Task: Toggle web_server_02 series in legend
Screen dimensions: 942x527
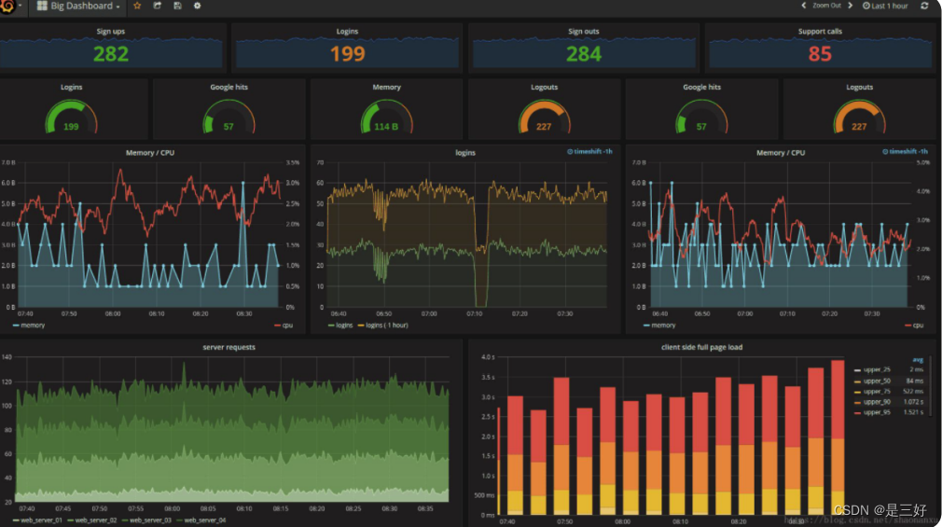Action: click(x=92, y=520)
